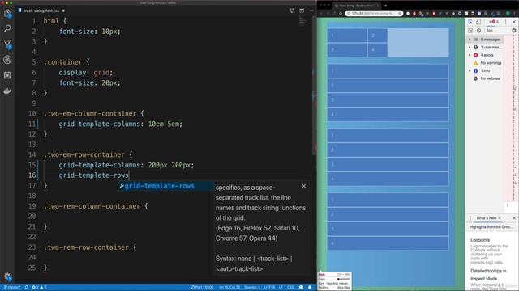519x291 pixels.
Task: Open the Docker view in the activity bar
Action: click(7, 91)
